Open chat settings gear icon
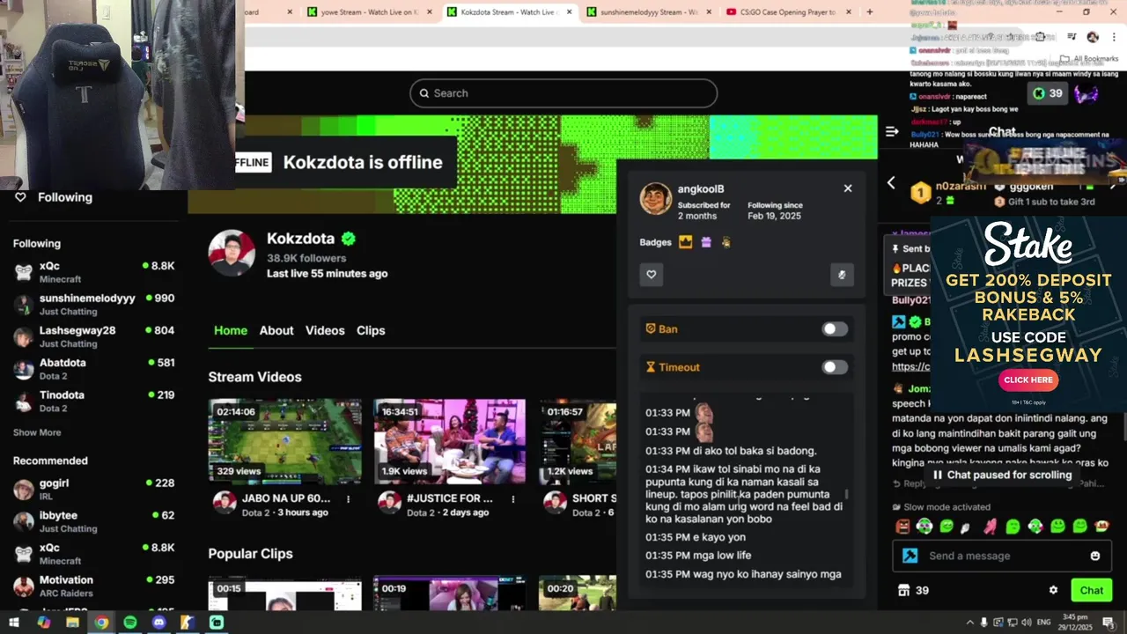1127x634 pixels. pos(1053,590)
